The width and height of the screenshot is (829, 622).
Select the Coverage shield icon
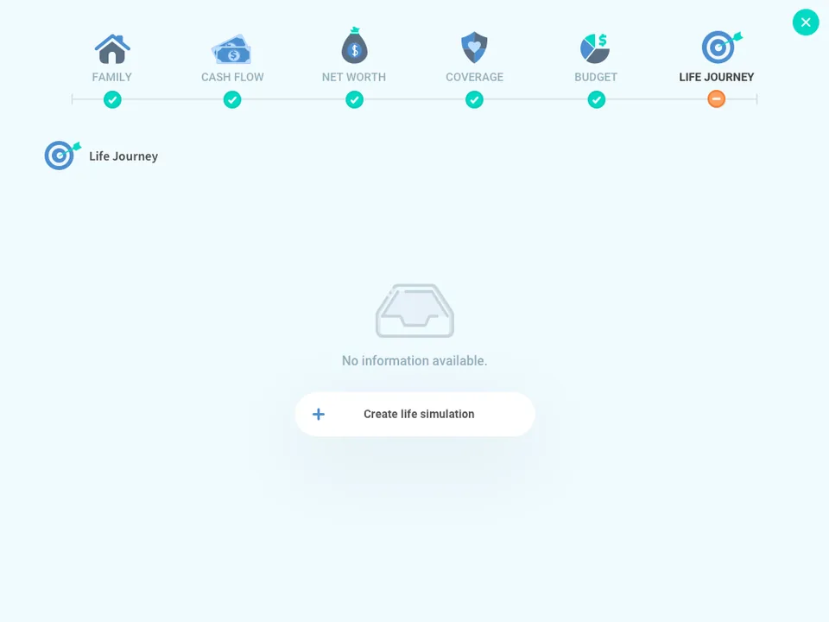click(474, 47)
